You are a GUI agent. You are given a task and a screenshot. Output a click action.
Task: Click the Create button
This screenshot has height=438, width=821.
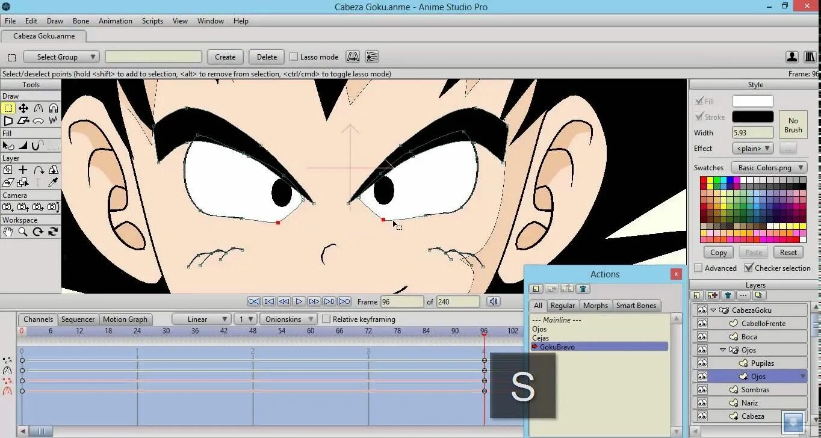225,57
